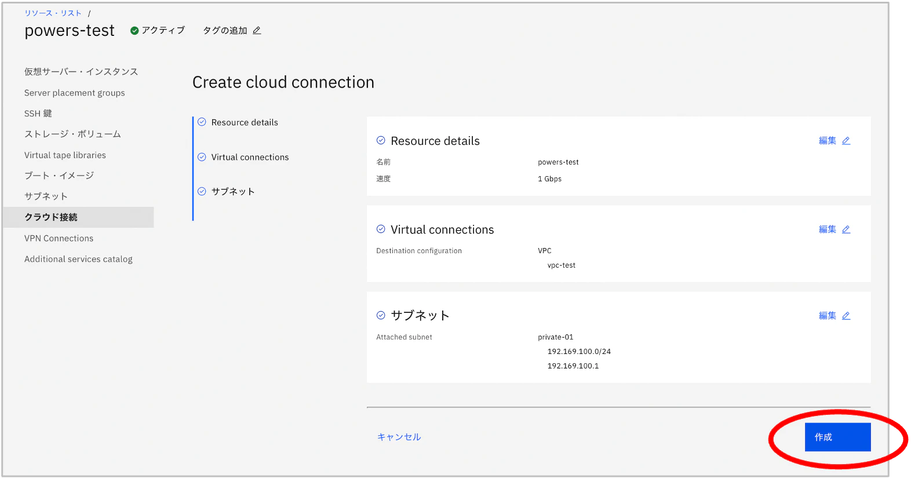The height and width of the screenshot is (478, 911).
Task: Click the vpc-test destination value
Action: tap(562, 265)
